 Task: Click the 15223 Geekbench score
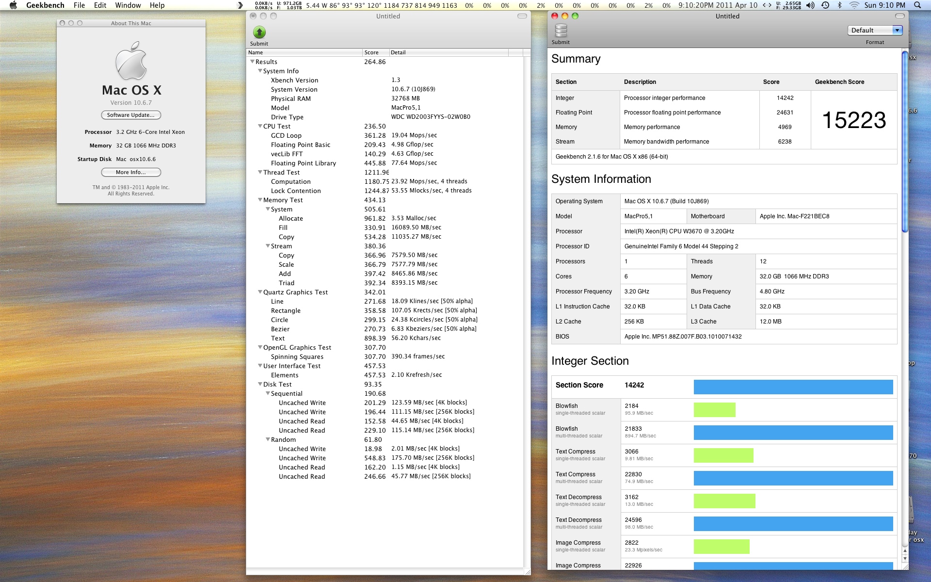click(x=854, y=120)
